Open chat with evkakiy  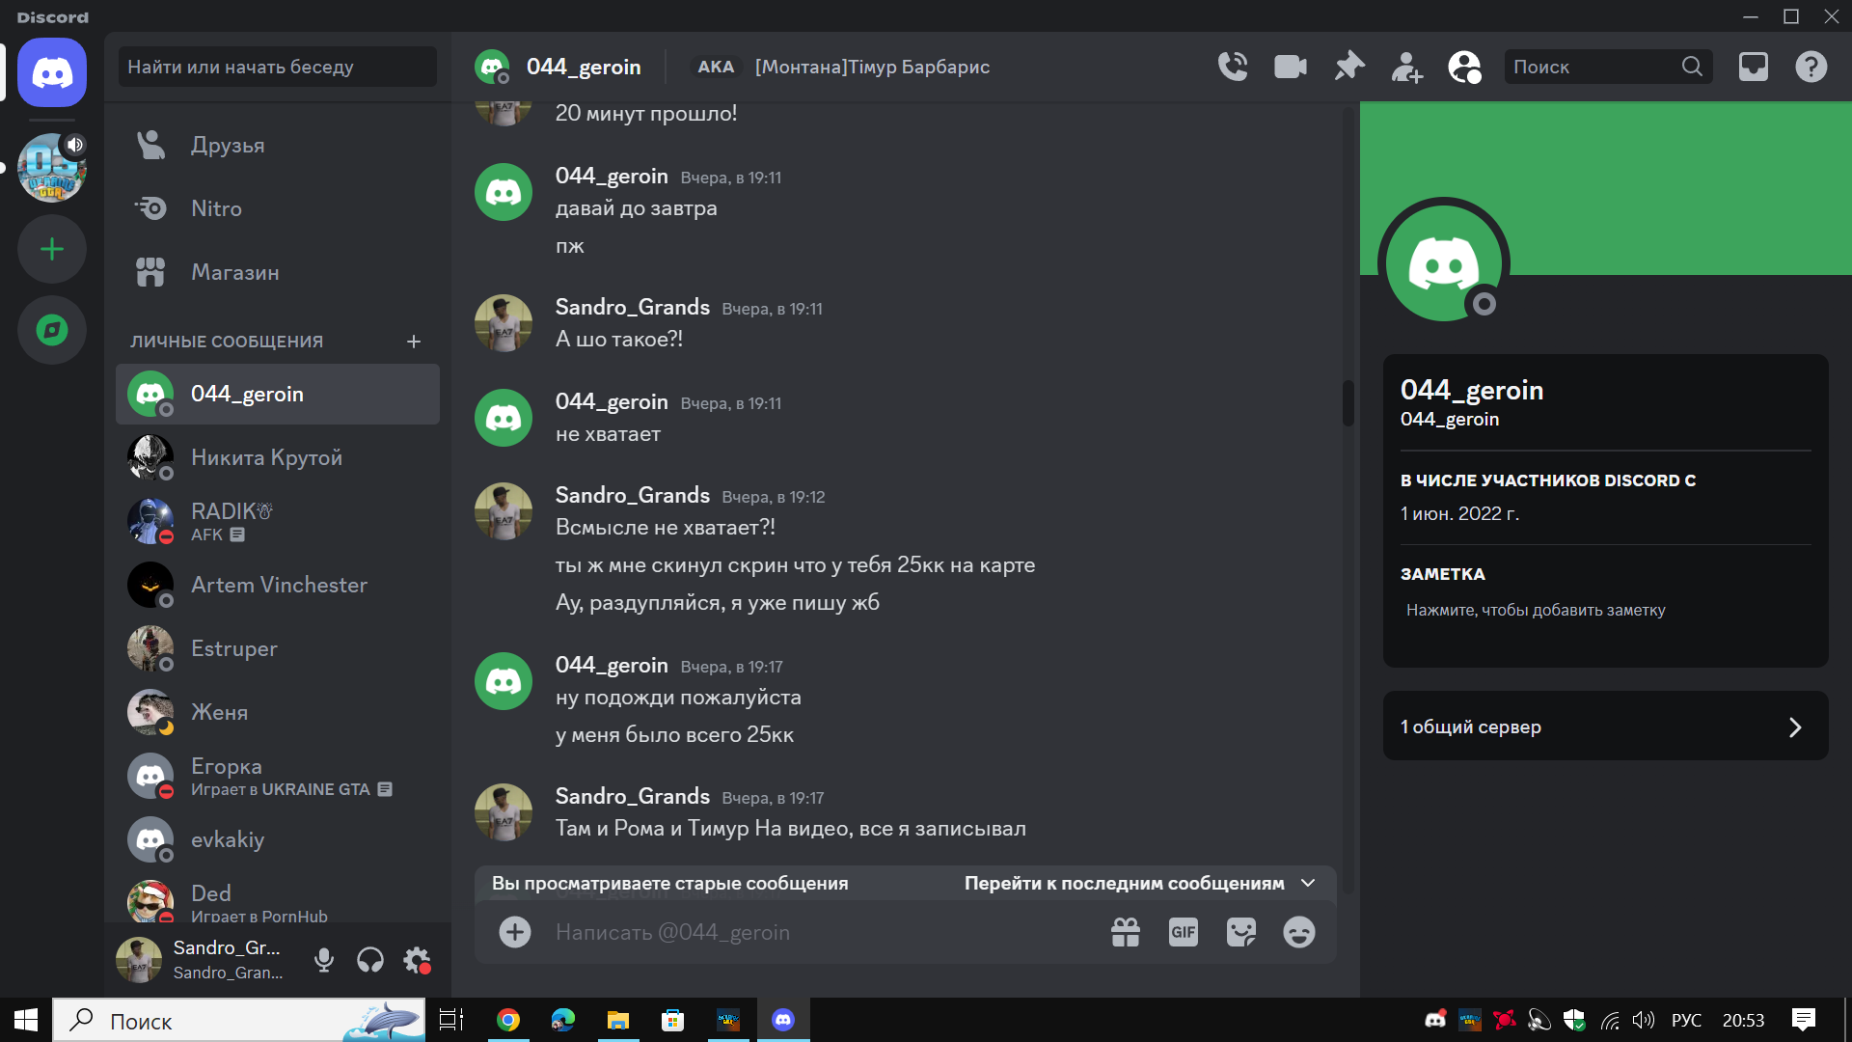tap(278, 839)
